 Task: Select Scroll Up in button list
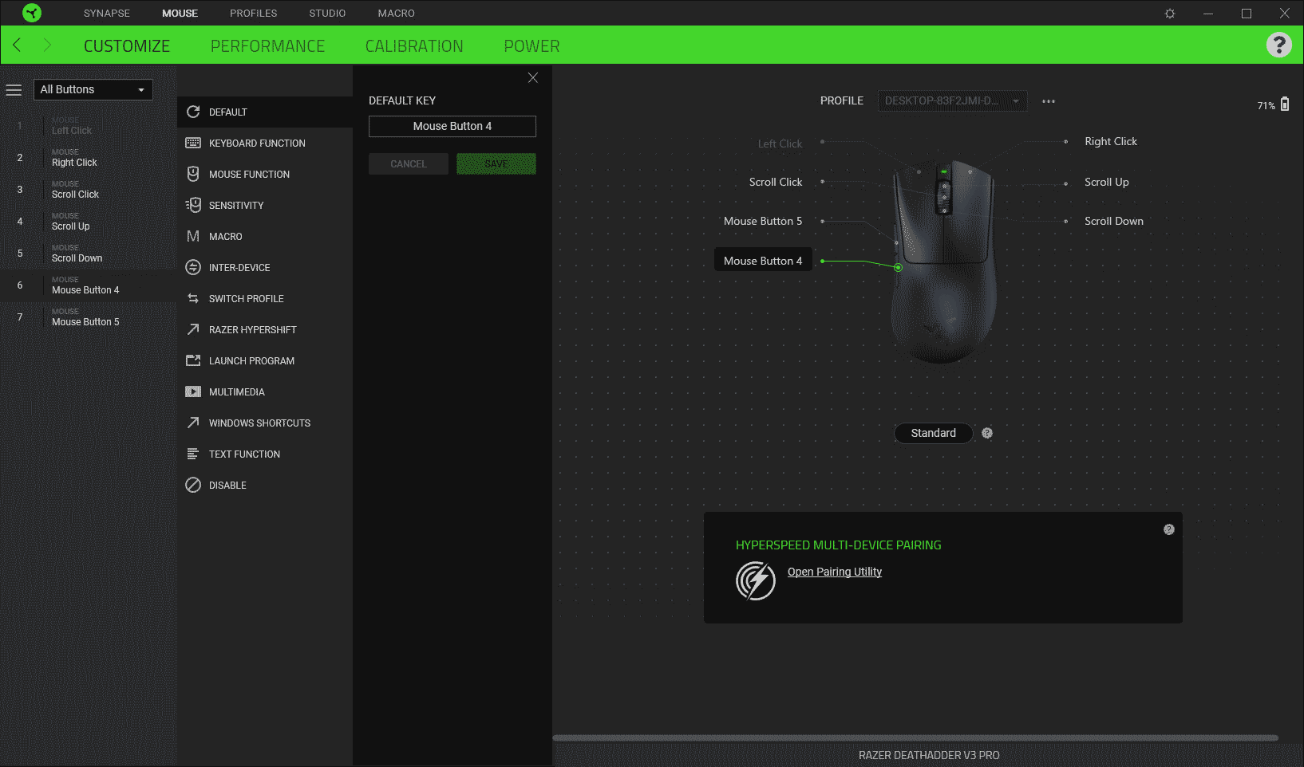(89, 222)
